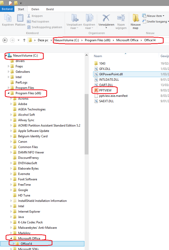The image size is (169, 250).
Task: Select NieuwVolume (C:) in tree
Action: (x=25, y=56)
